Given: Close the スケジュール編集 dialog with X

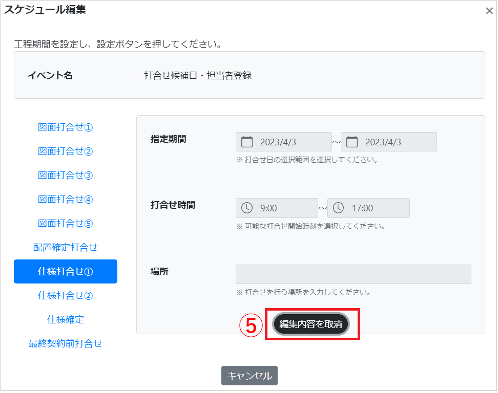Looking at the screenshot, I should tap(489, 11).
